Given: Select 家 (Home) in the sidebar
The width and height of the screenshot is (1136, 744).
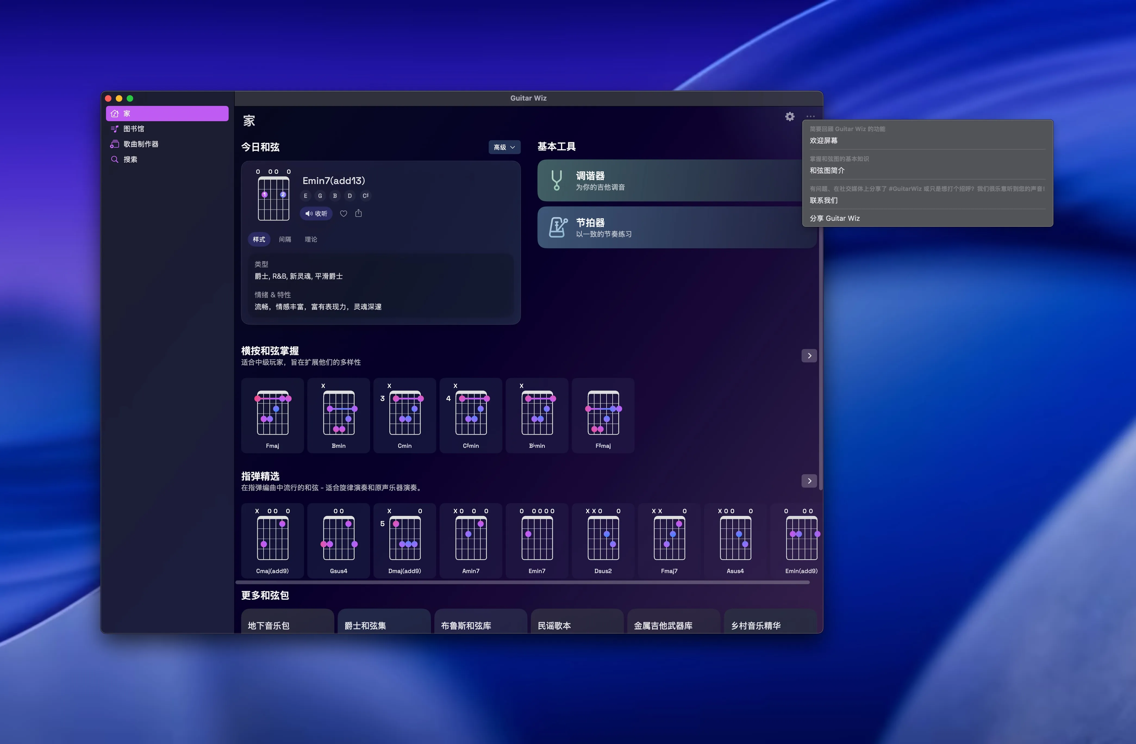Looking at the screenshot, I should pos(167,114).
